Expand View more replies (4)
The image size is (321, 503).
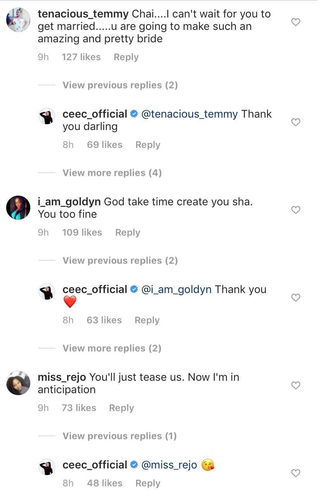112,173
